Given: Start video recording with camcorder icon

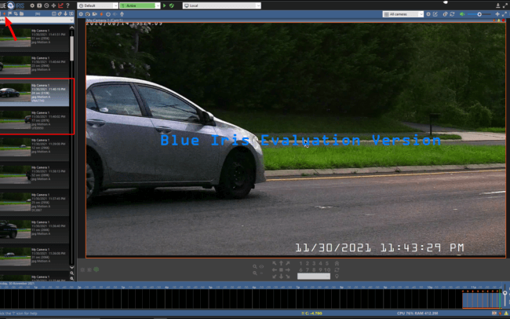Looking at the screenshot, I should [94, 14].
